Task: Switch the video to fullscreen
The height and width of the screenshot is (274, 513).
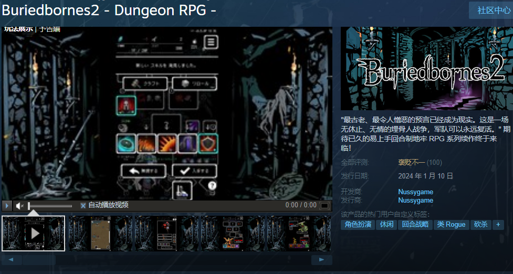Action: (324, 206)
